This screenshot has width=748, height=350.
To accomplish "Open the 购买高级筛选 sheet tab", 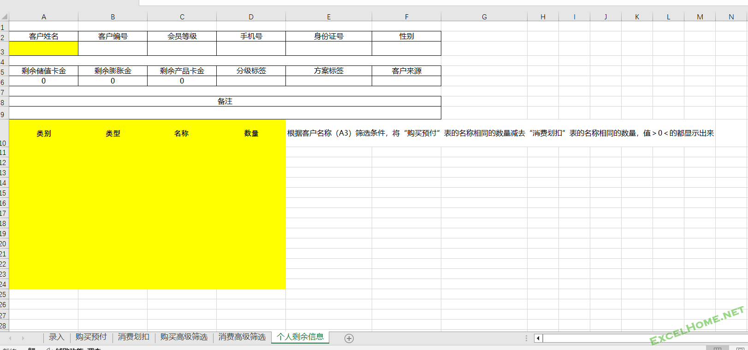I will tap(184, 337).
